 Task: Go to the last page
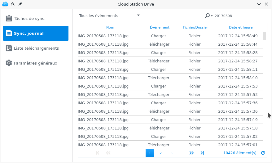[202, 153]
